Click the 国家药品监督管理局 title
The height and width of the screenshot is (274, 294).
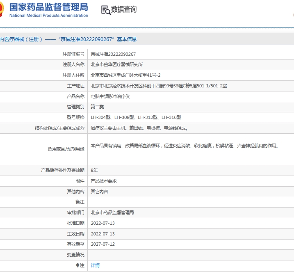click(x=49, y=7)
